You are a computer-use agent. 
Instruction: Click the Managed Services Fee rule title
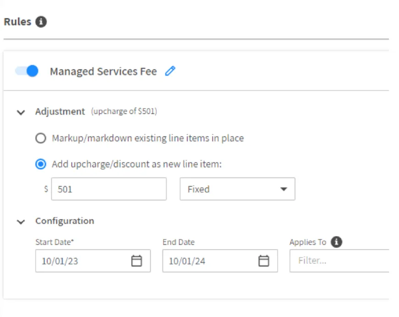click(103, 71)
